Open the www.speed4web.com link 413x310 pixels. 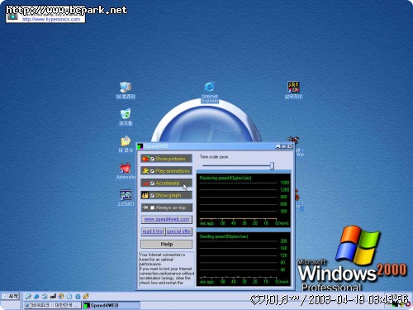pos(167,219)
